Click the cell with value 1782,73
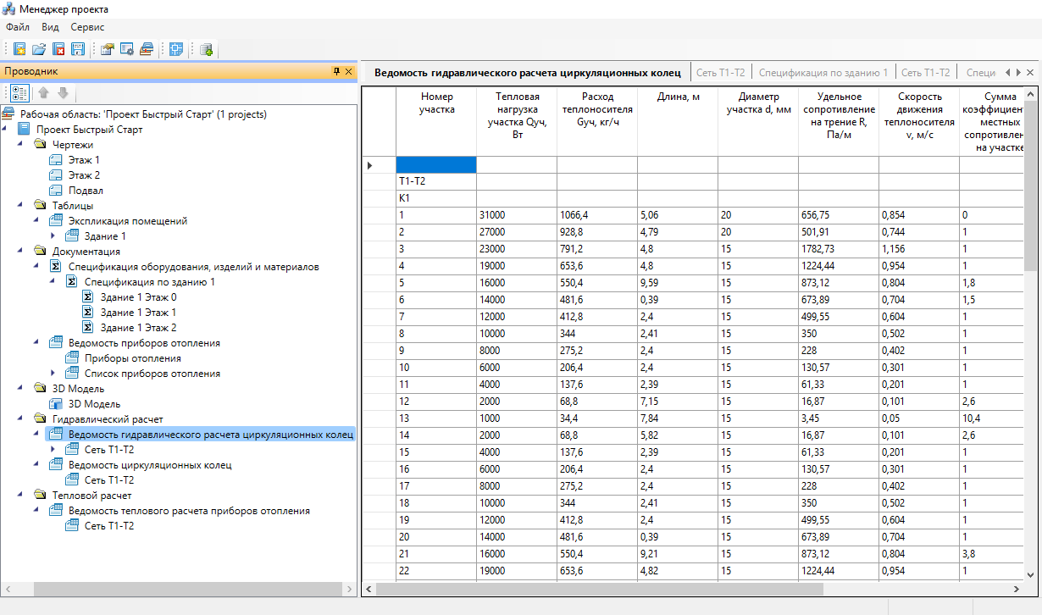 [x=839, y=249]
